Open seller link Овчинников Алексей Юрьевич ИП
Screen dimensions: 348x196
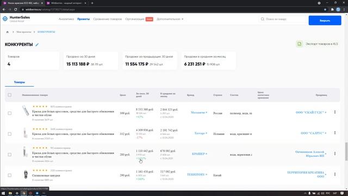[310, 154]
